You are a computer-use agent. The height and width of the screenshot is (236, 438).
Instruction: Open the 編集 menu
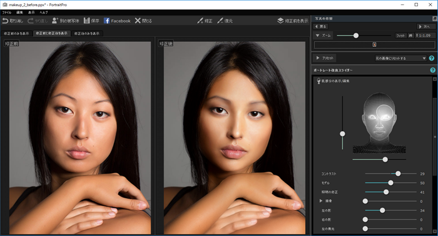pos(20,12)
